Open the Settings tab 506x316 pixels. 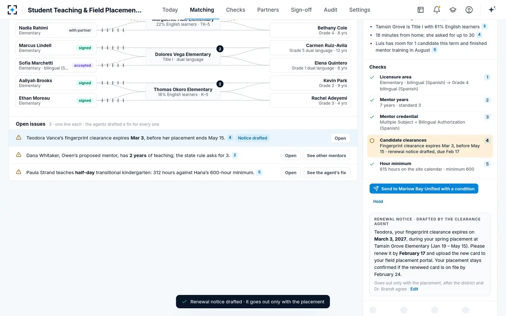point(360,10)
